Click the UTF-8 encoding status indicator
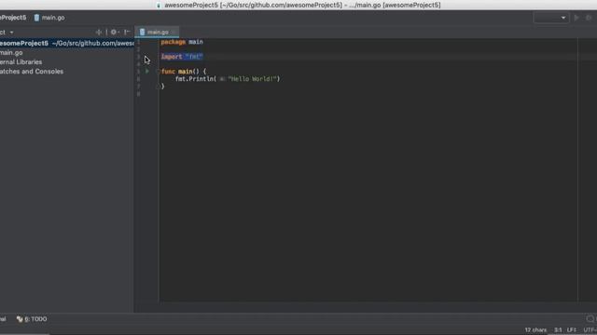The height and width of the screenshot is (335, 597). click(590, 330)
